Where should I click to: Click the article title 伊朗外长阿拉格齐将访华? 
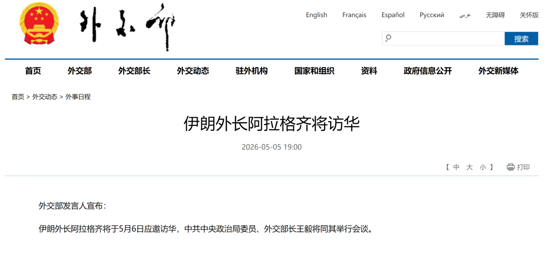point(272,124)
